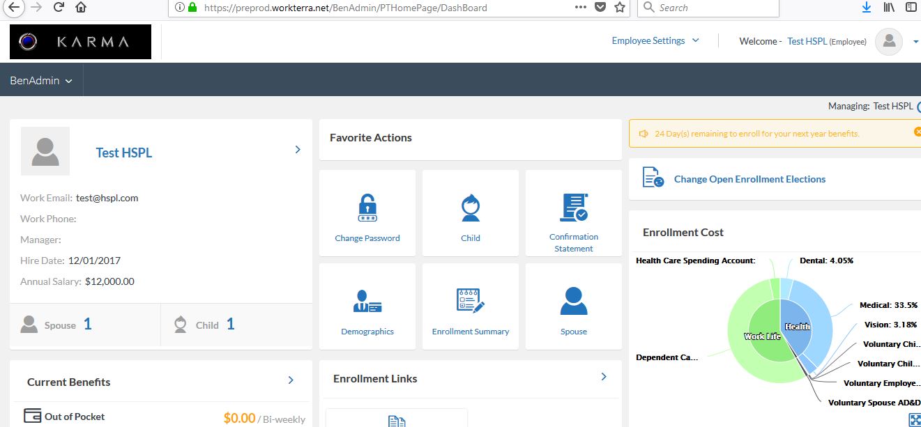Screen dimensions: 921x427
Task: Expand Enrollment Links chevron
Action: [604, 377]
